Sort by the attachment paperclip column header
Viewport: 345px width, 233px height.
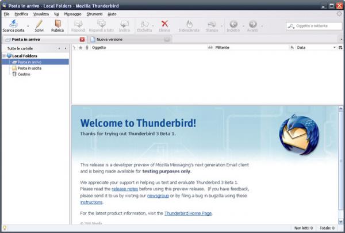(x=87, y=48)
